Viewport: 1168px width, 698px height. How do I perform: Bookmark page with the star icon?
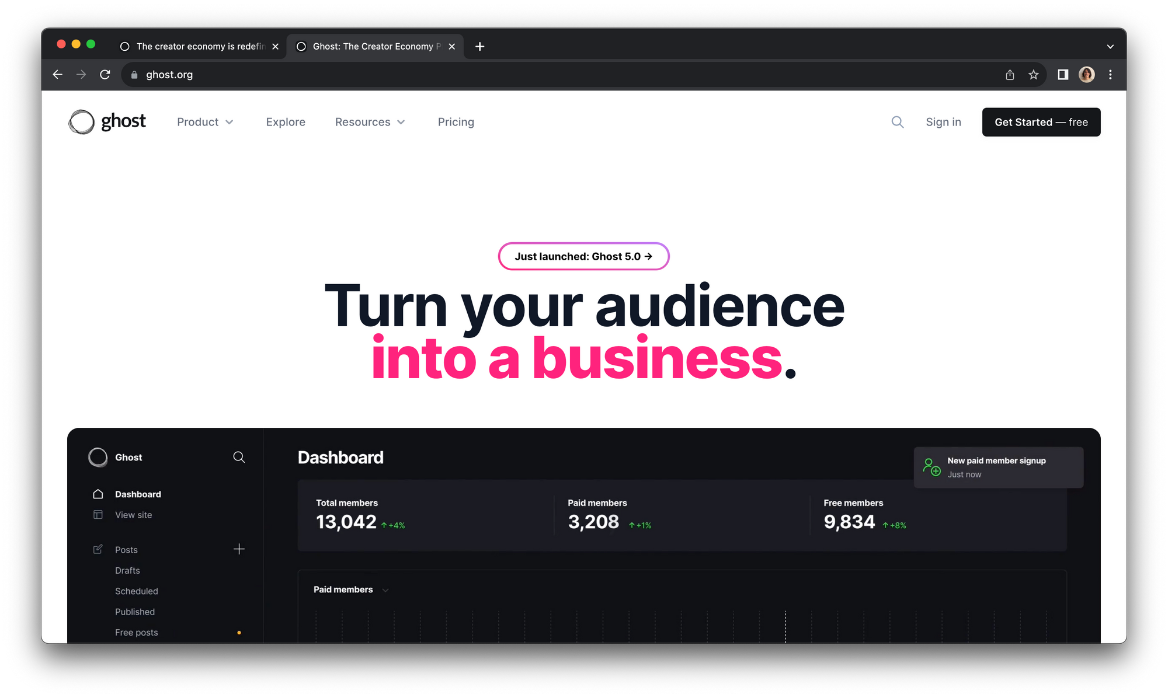coord(1034,75)
